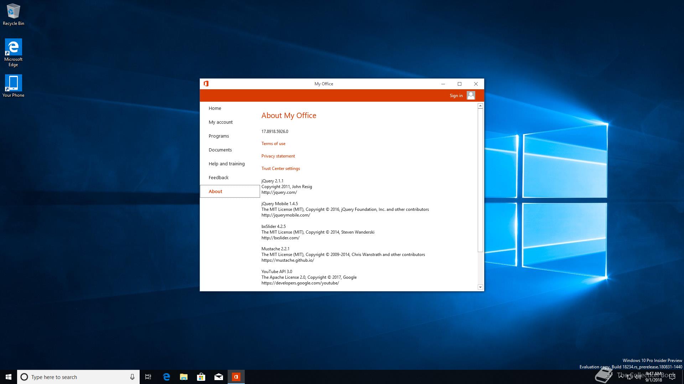
Task: Open the Privacy statement link
Action: [x=278, y=156]
